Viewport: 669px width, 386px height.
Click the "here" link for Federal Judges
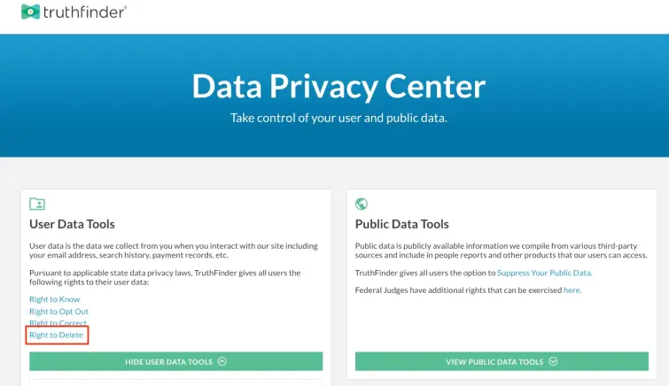pyautogui.click(x=572, y=289)
